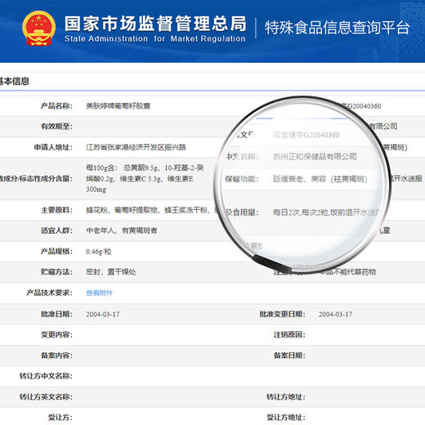
Task: Select the product name 美肤婷牌葡萄籽胶囊
Action: 118,105
